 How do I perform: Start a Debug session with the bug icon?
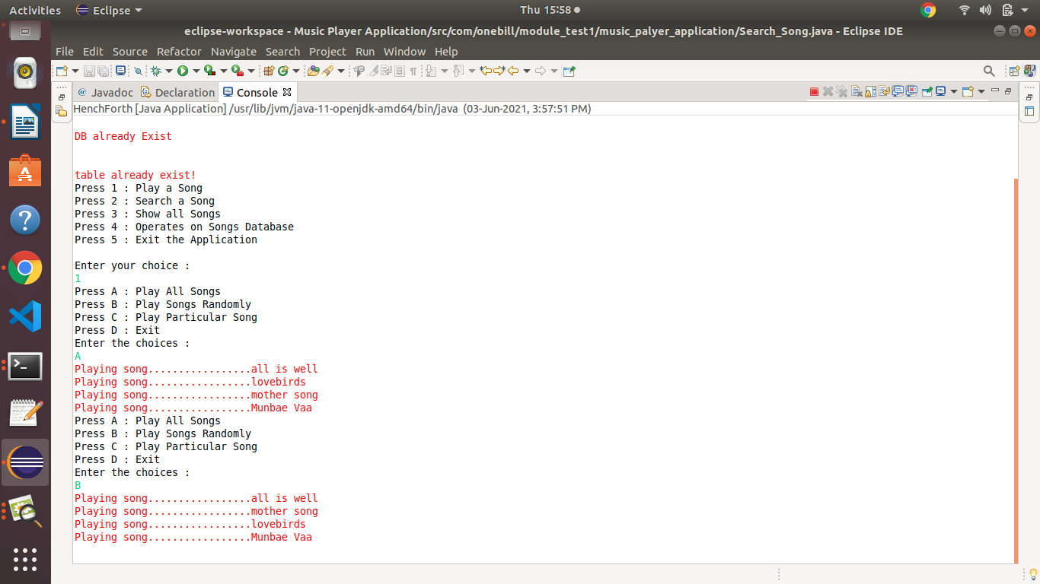pyautogui.click(x=156, y=70)
